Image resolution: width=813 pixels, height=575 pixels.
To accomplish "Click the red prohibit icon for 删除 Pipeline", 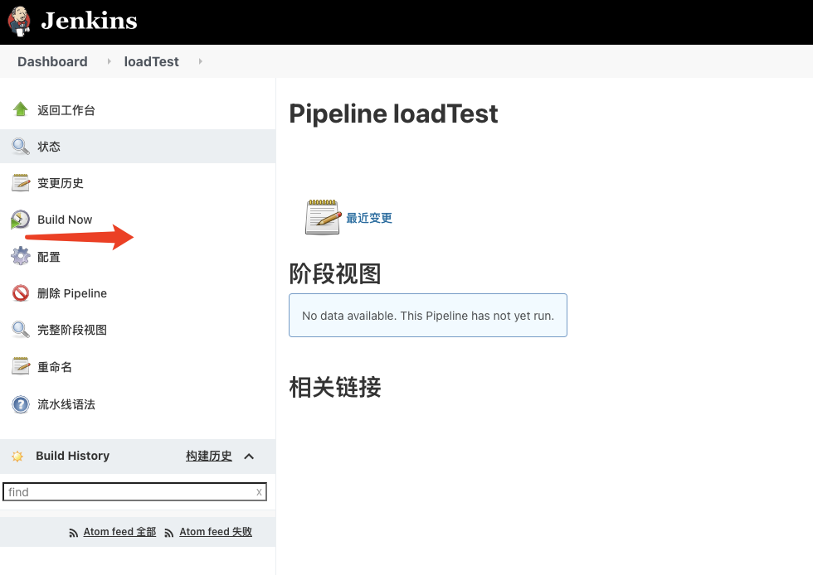I will coord(21,293).
